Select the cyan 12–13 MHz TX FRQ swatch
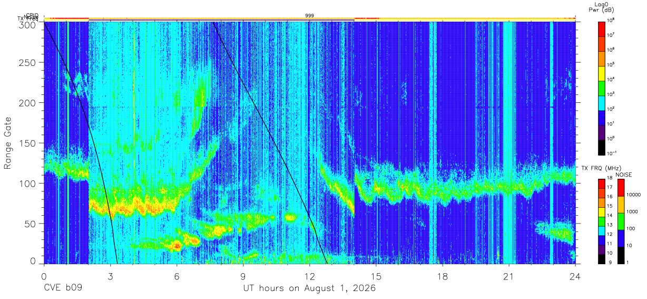This screenshot has height=299, width=647. (602, 230)
